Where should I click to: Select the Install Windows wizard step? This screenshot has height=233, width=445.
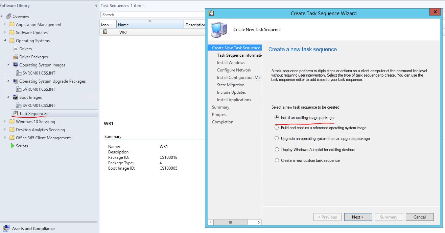(231, 62)
